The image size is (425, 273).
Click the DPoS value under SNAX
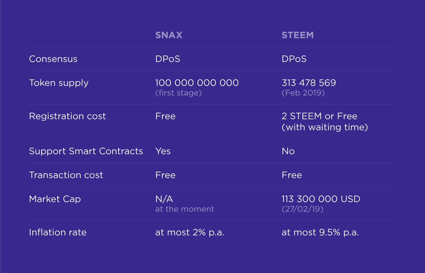[168, 59]
